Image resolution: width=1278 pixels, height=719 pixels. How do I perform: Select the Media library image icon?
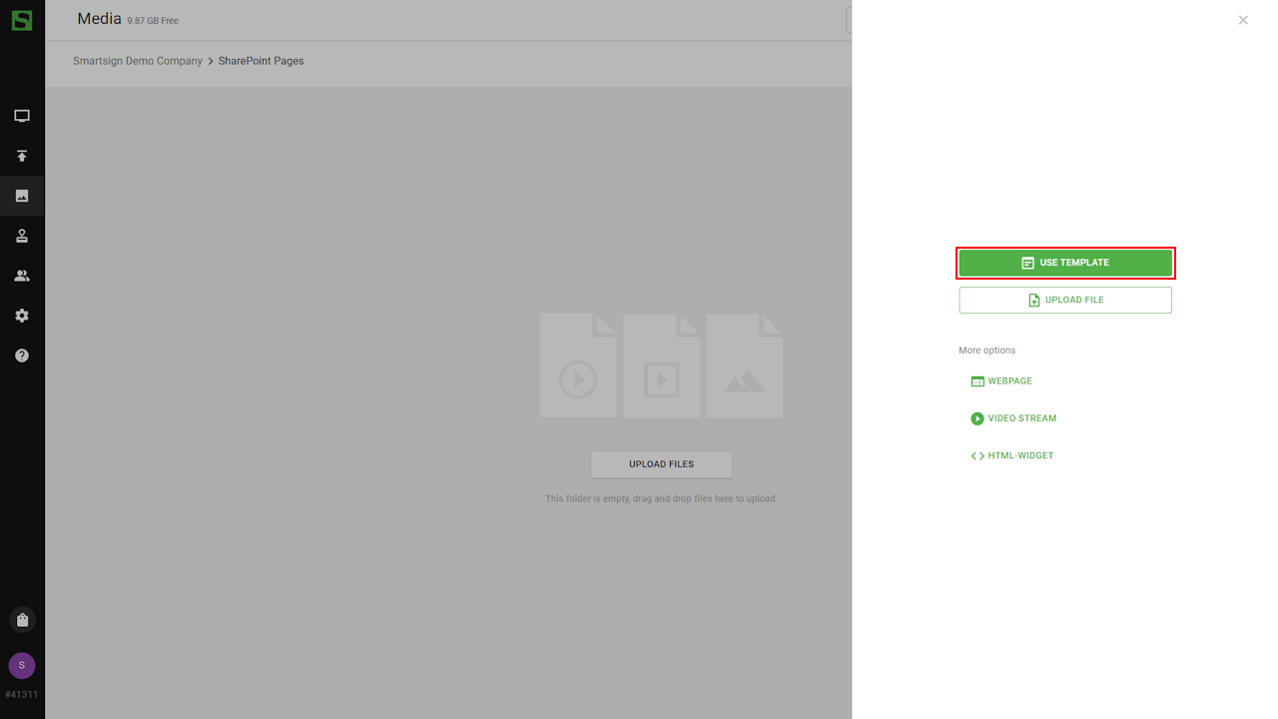click(22, 196)
